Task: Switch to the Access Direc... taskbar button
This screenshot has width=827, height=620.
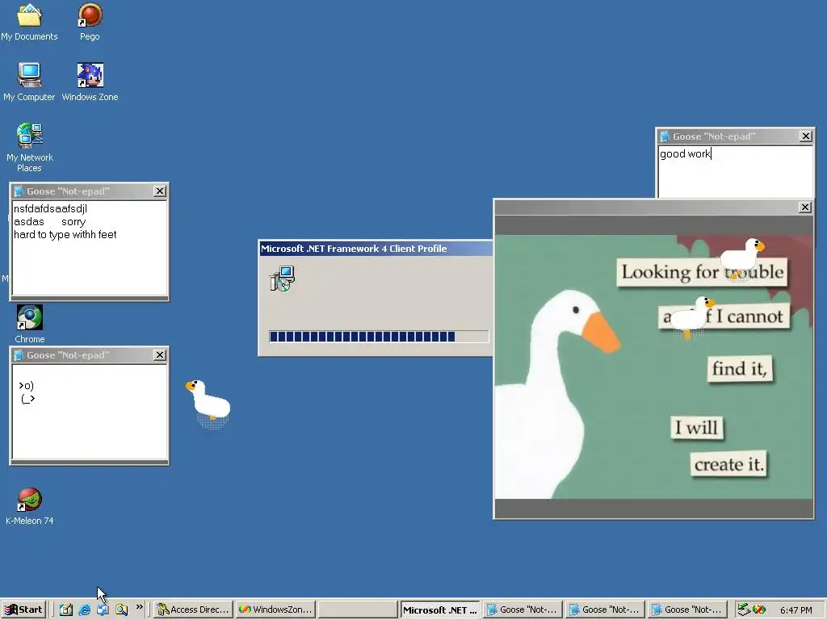Action: [193, 610]
